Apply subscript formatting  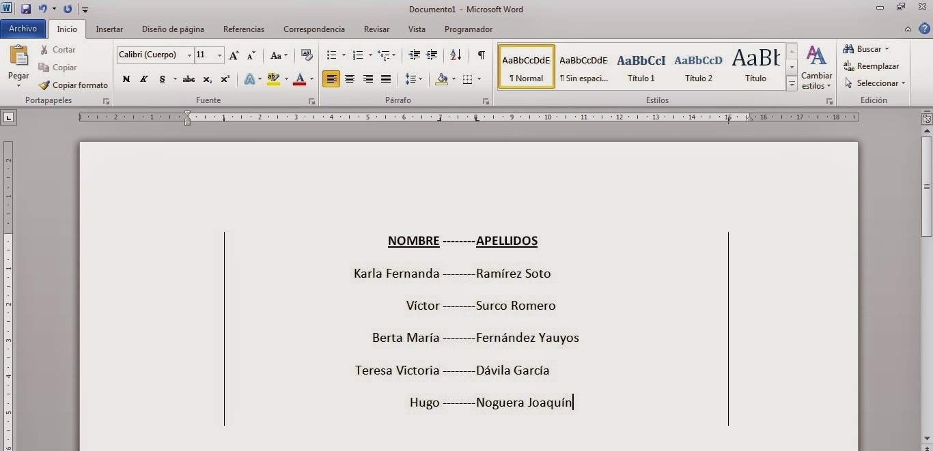[x=206, y=79]
